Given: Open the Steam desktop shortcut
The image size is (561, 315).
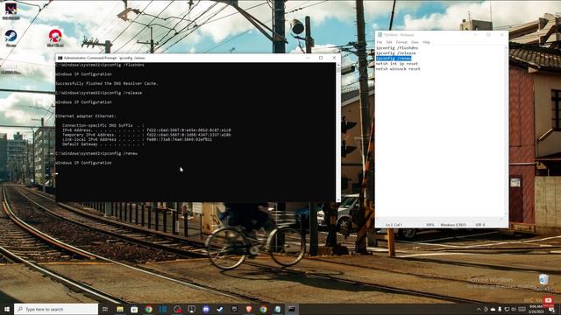Looking at the screenshot, I should (x=11, y=38).
